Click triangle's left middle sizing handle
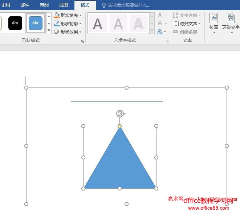The image size is (240, 214). [x=83, y=157]
